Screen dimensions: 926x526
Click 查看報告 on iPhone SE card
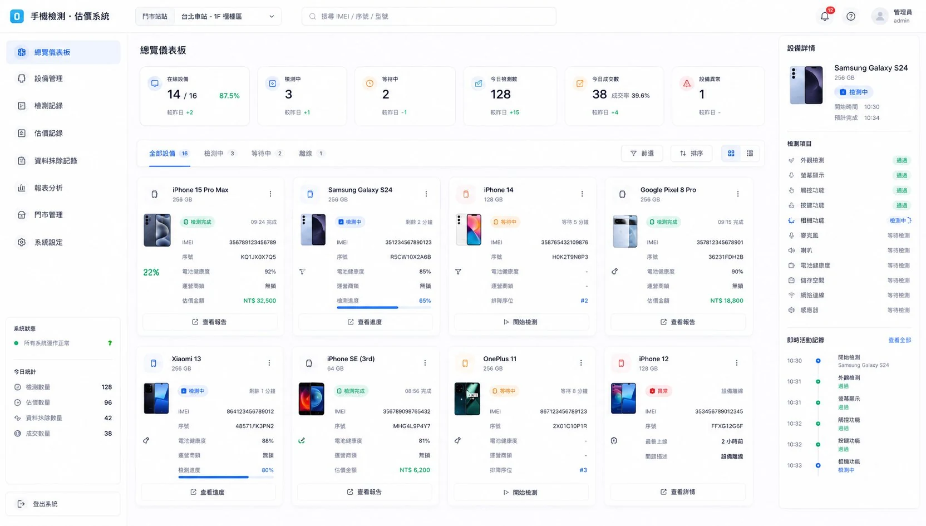pyautogui.click(x=365, y=492)
